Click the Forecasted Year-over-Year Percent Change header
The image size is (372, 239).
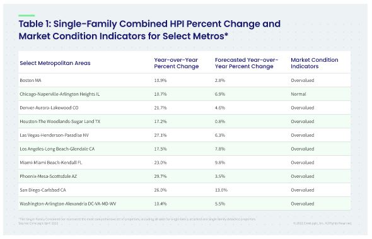(x=247, y=63)
